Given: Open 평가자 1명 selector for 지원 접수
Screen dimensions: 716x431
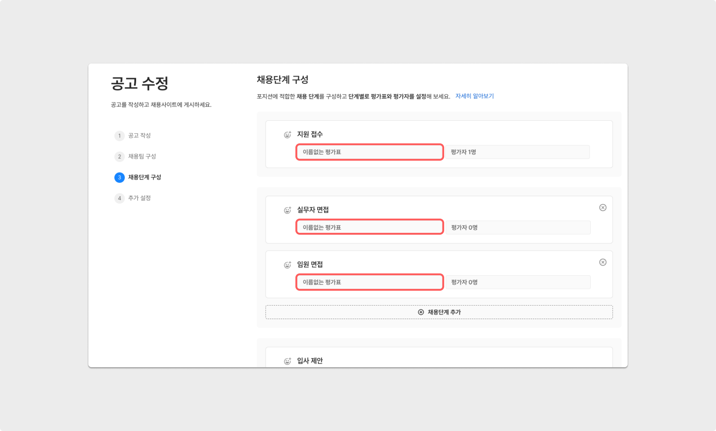Looking at the screenshot, I should (x=517, y=152).
